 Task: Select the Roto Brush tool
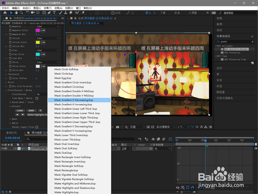pos(77,13)
